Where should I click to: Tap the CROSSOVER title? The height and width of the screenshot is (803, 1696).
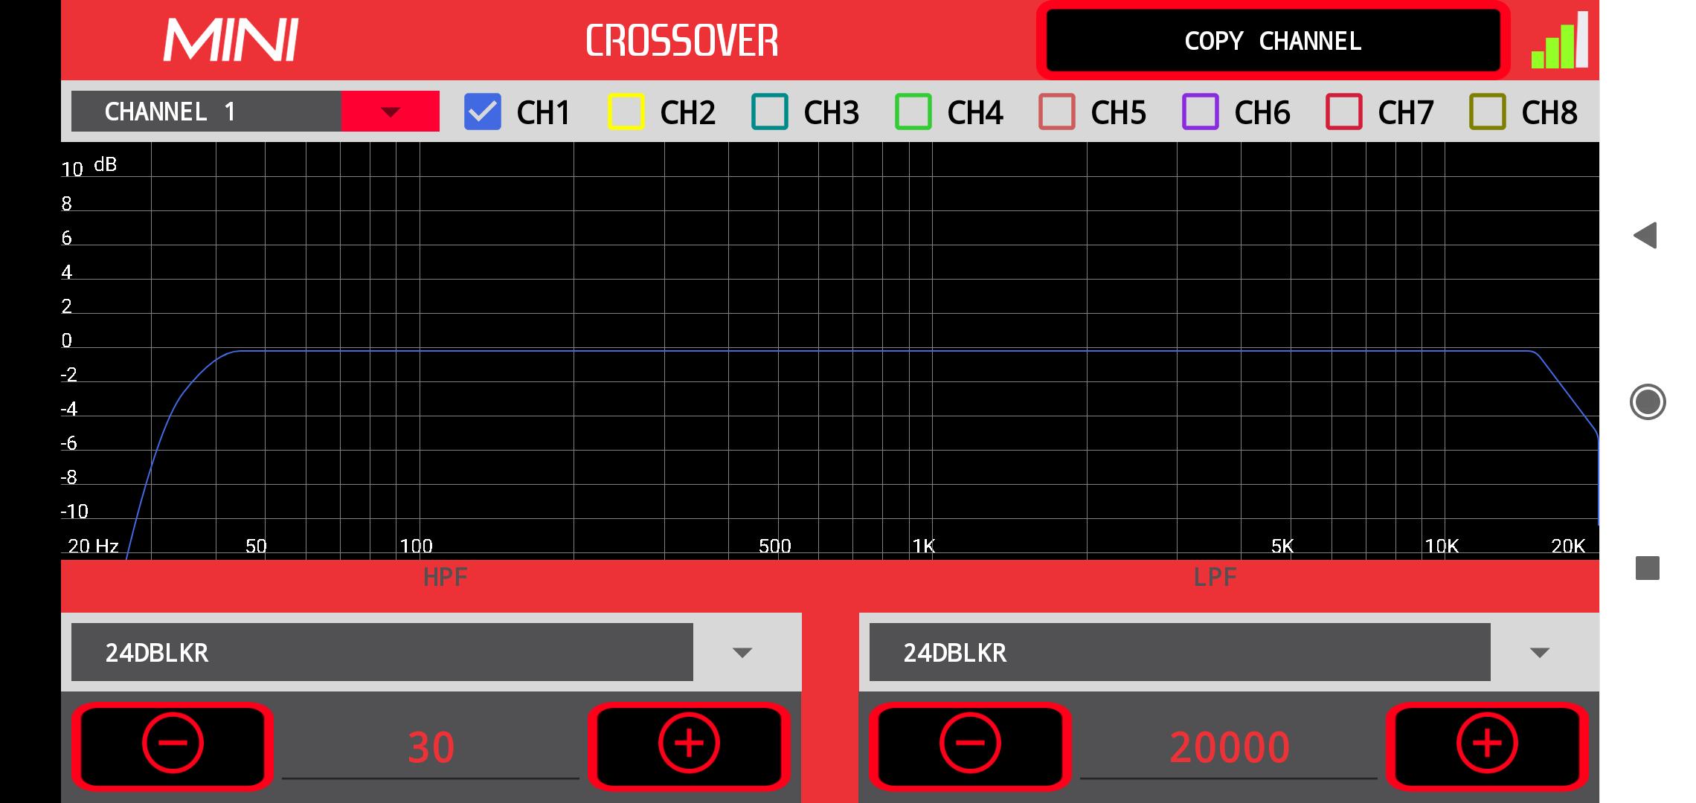(x=681, y=40)
